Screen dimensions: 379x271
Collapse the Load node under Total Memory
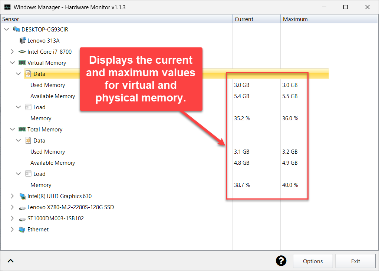(19, 174)
